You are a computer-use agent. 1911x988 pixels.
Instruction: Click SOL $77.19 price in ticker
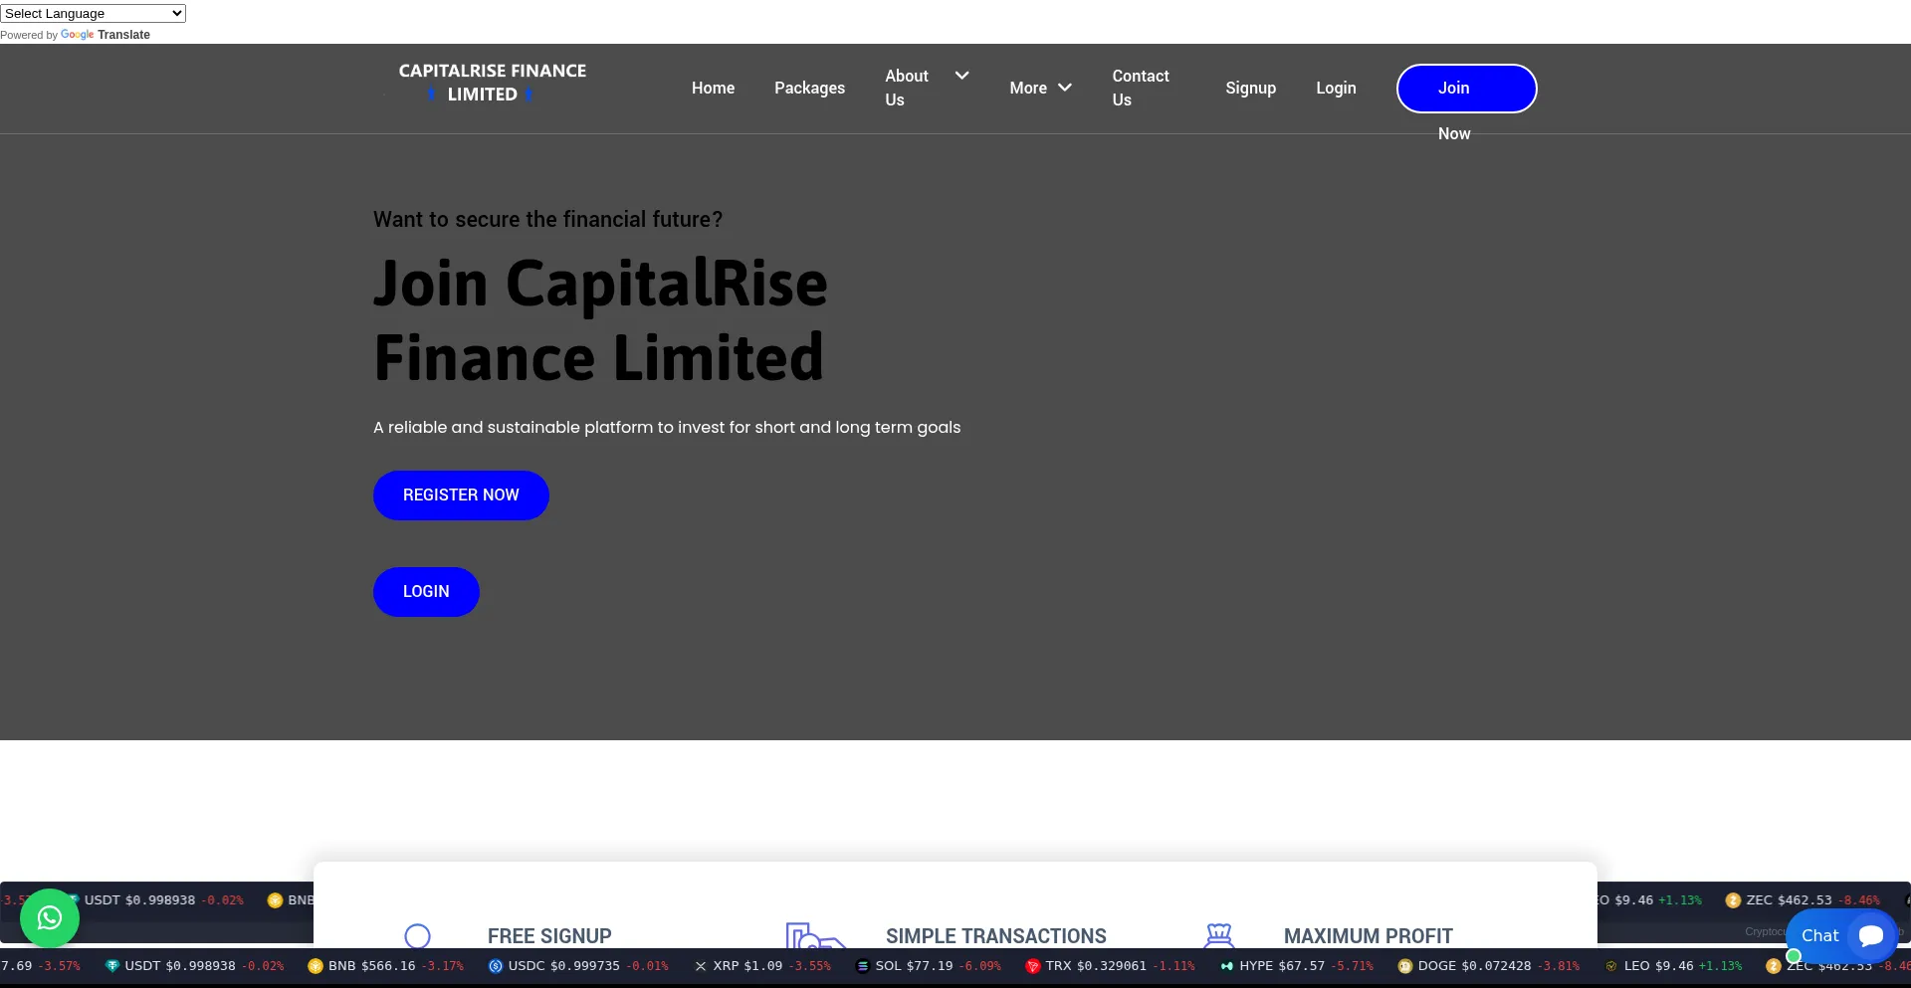914,965
